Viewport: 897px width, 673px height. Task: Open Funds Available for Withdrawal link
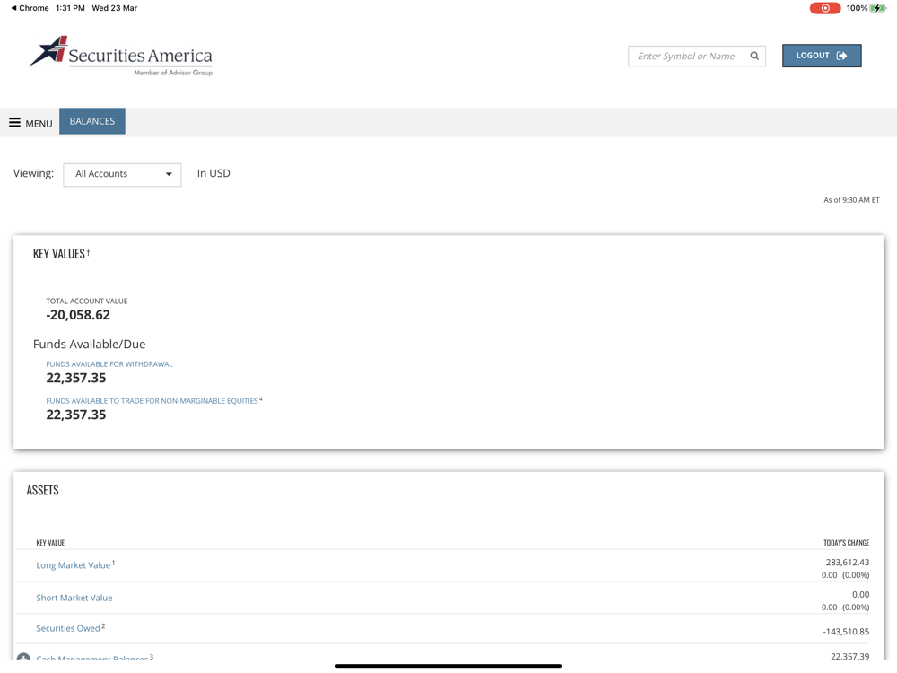point(109,364)
